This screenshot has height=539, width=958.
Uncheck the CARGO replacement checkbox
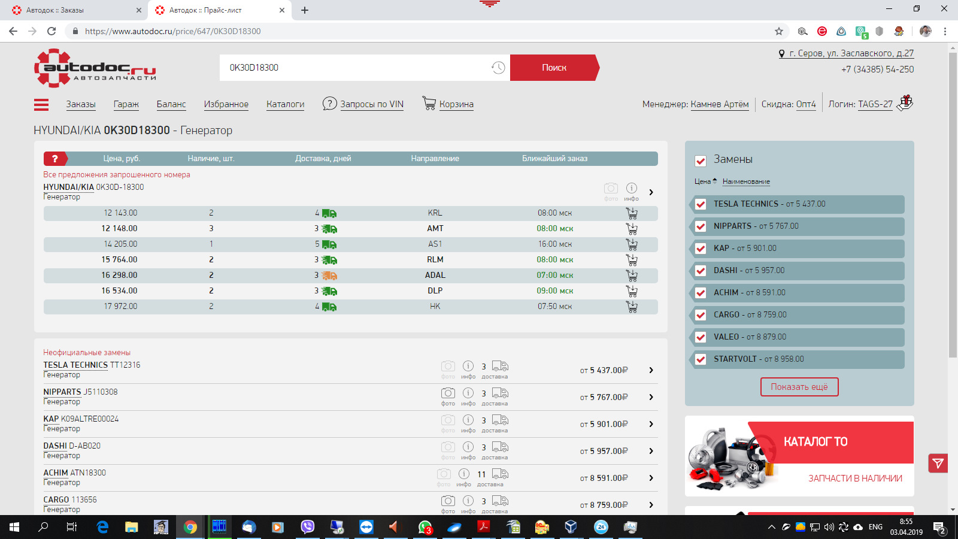tap(701, 315)
